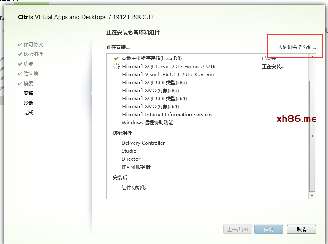The width and height of the screenshot is (328, 244).
Task: Click the 许可证服务器 row
Action: click(x=136, y=167)
